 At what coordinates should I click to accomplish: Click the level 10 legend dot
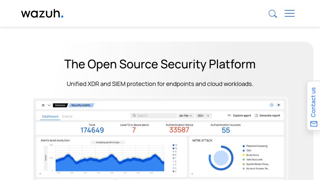pyautogui.click(x=173, y=148)
